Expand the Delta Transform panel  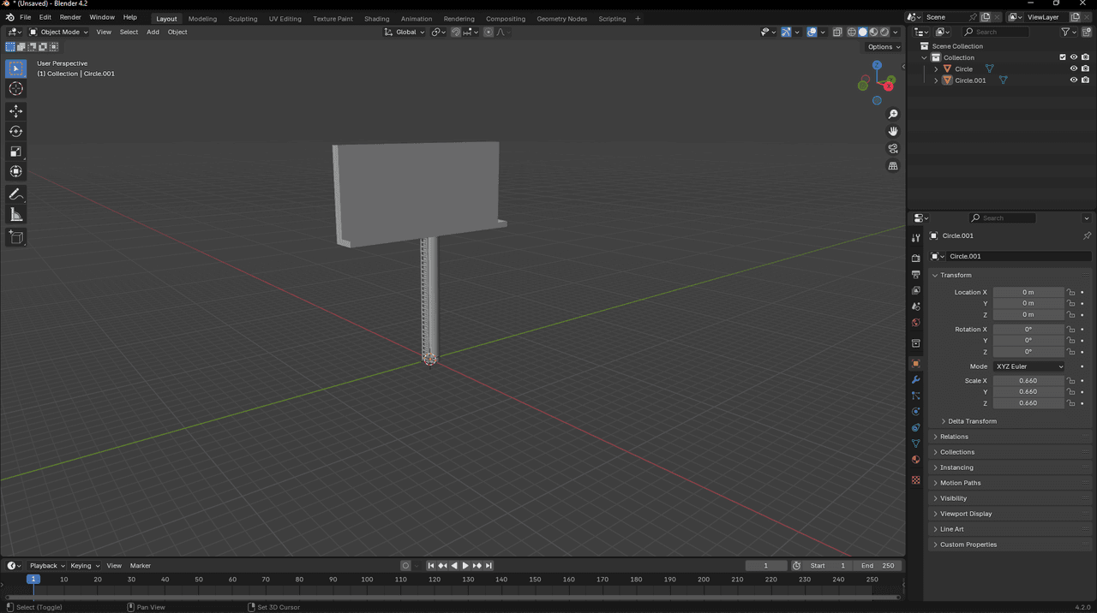[972, 421]
